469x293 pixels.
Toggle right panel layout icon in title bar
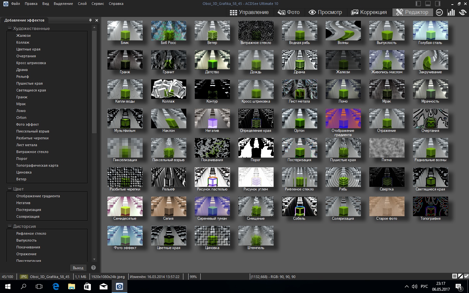(x=438, y=4)
